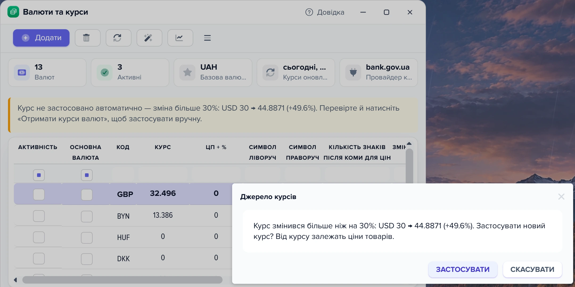Select the 13.386 rate cell
Viewport: 575px width, 287px height.
pyautogui.click(x=163, y=215)
